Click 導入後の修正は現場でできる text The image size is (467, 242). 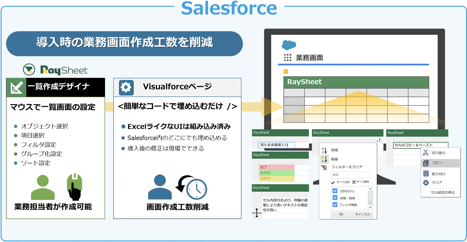165,149
